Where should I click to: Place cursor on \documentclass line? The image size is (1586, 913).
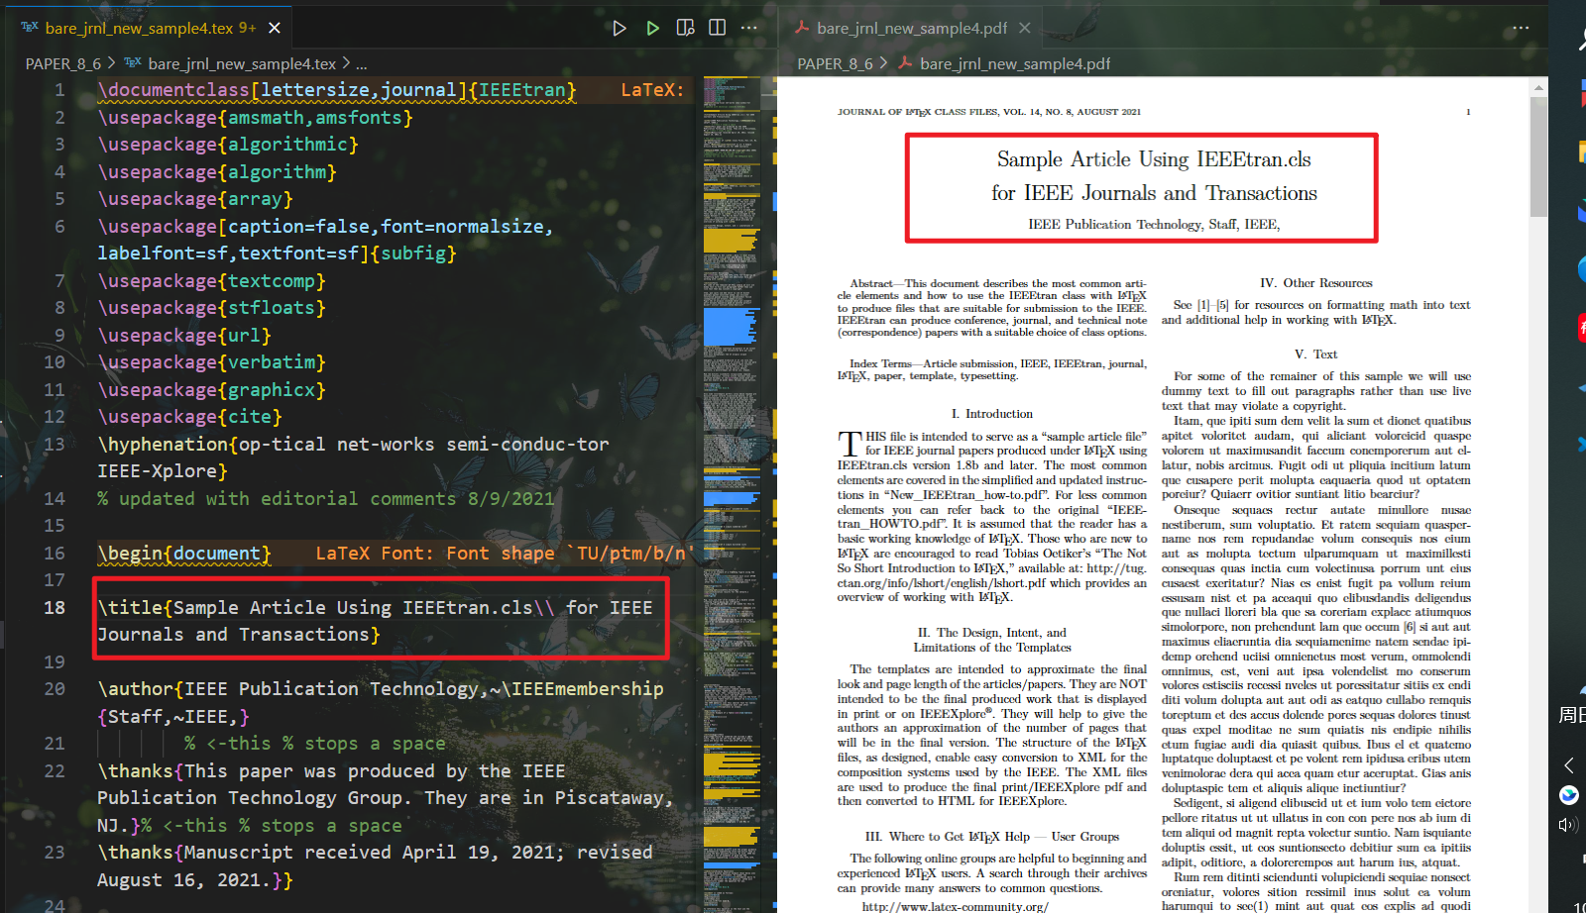pos(336,90)
